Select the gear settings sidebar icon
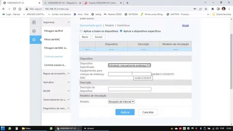233x131 pixels. point(34,40)
